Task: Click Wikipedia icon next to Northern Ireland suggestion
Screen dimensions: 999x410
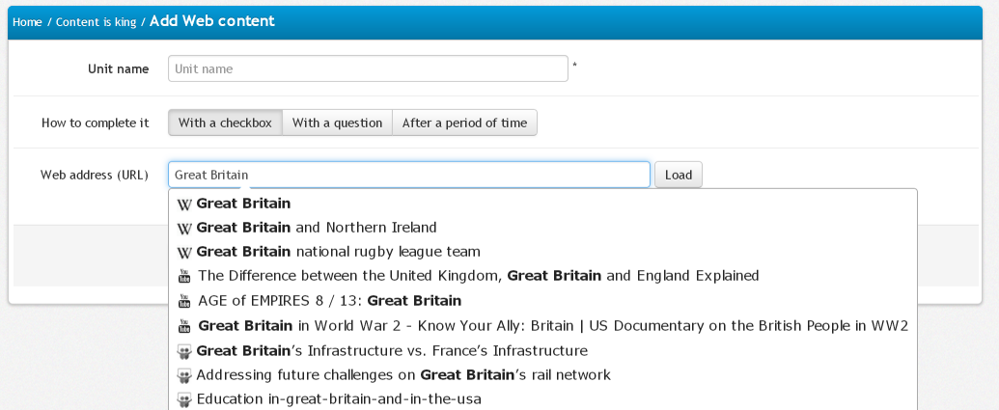Action: pyautogui.click(x=185, y=229)
